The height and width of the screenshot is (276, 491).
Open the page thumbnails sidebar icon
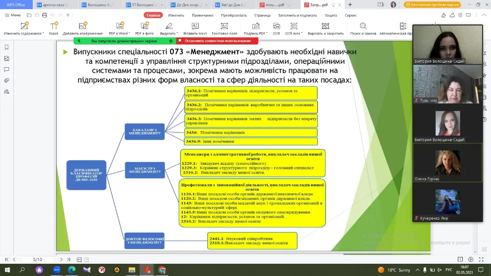[x=6, y=58]
